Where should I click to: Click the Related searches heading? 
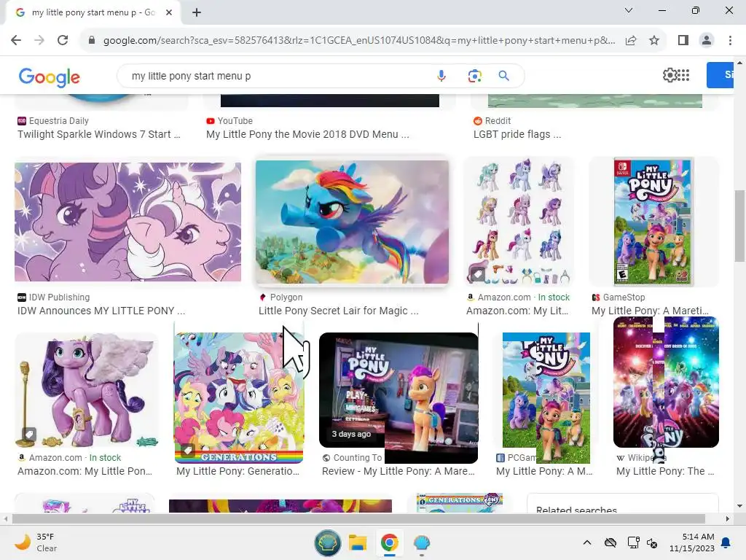pos(577,509)
